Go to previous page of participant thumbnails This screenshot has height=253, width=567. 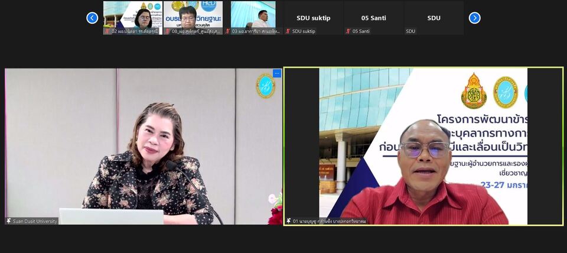[x=92, y=18]
